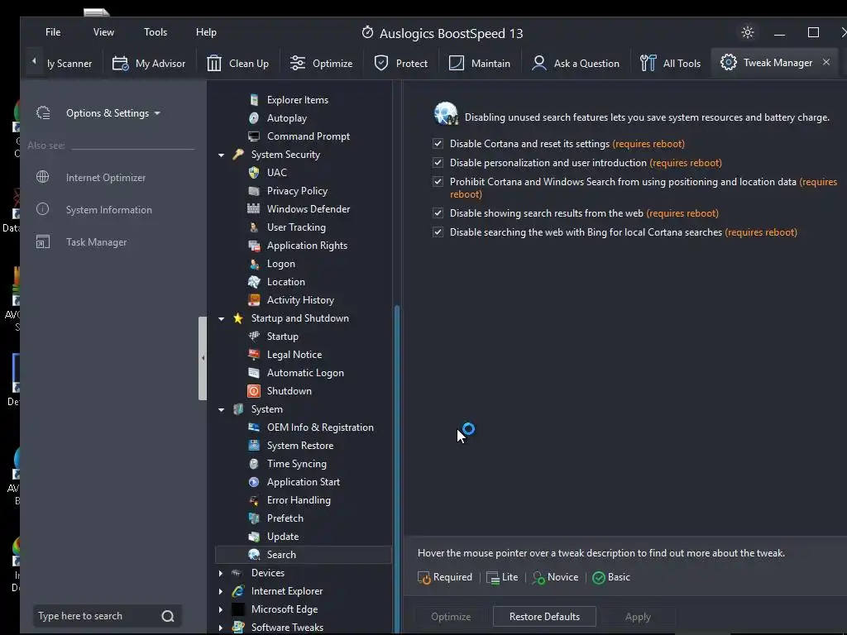Viewport: 847px width, 635px height.
Task: Select the Search tree item
Action: (303, 555)
